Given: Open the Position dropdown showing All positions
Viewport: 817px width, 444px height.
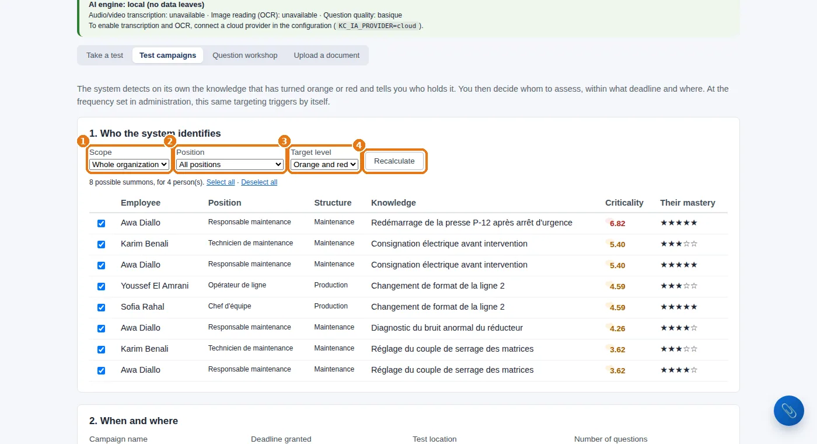Looking at the screenshot, I should pos(230,165).
